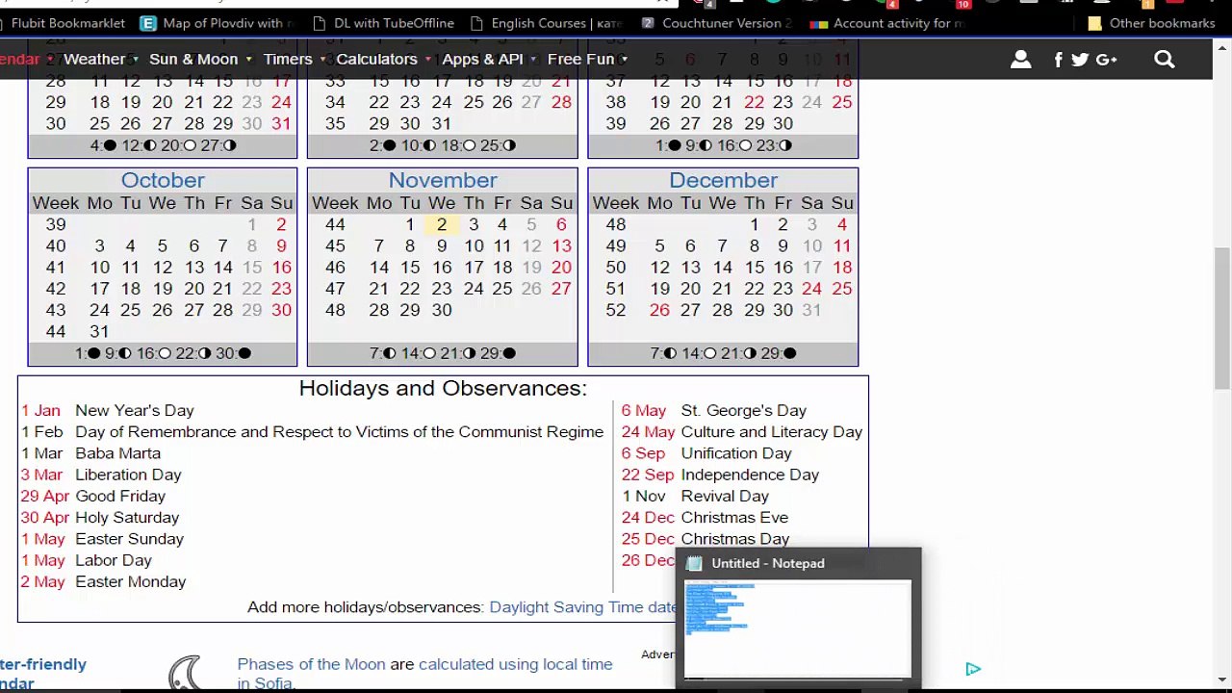Follow Daylight Saving Time dates link
Screen dimensions: 1232x693
pyautogui.click(x=583, y=606)
